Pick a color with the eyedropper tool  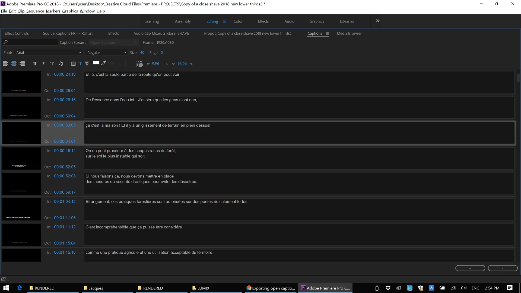[103, 63]
